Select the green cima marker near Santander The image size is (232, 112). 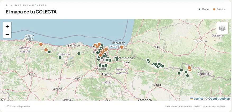pos(79,53)
